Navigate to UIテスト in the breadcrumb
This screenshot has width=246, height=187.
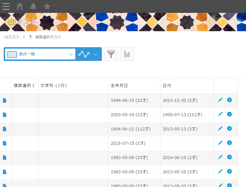point(12,37)
